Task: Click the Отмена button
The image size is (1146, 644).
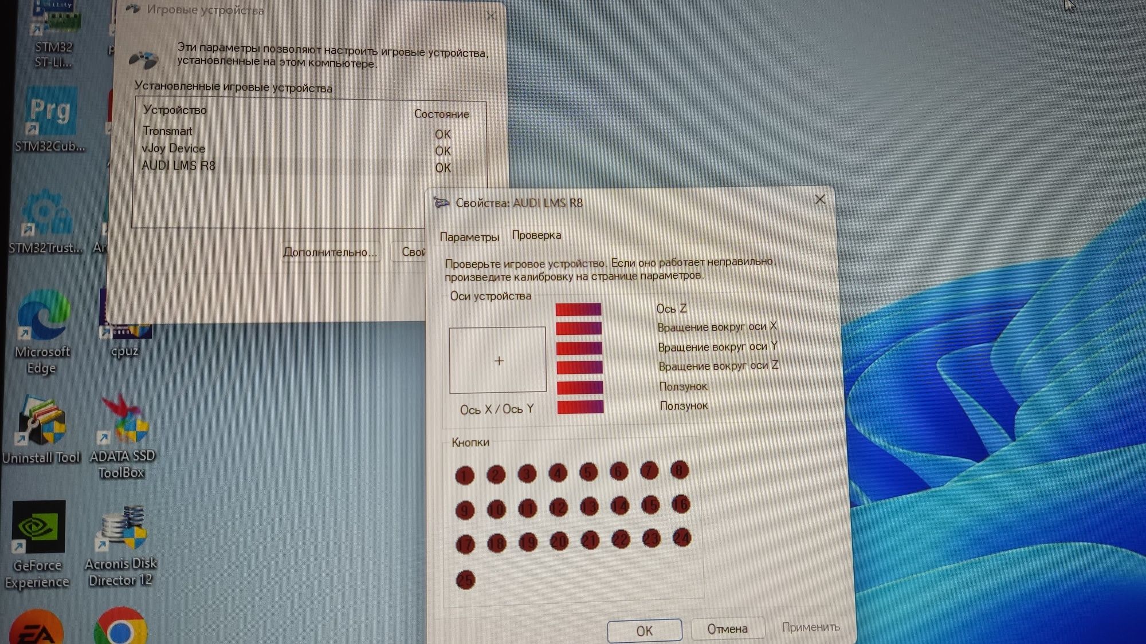Action: point(728,629)
